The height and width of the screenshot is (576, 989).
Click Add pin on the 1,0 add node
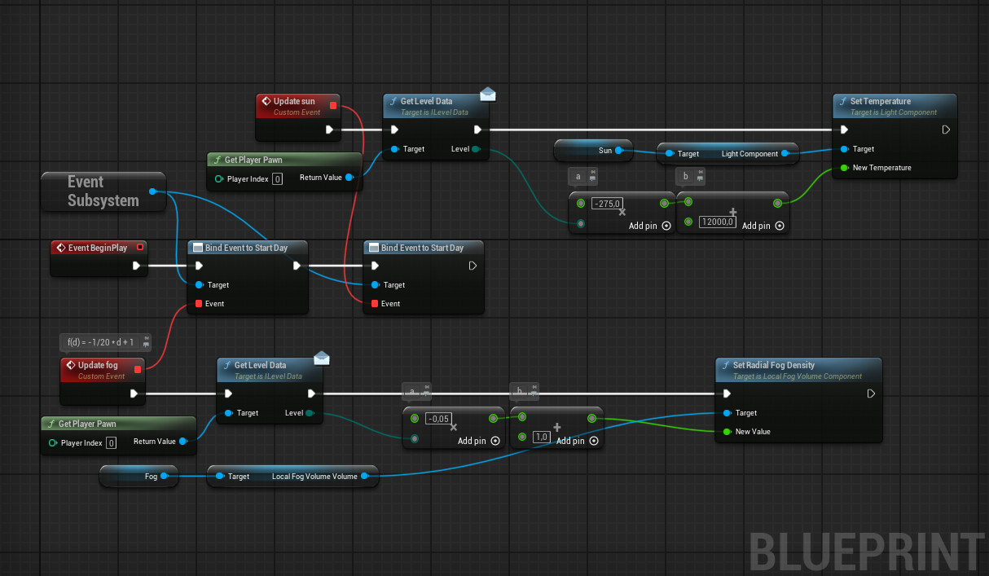(578, 441)
